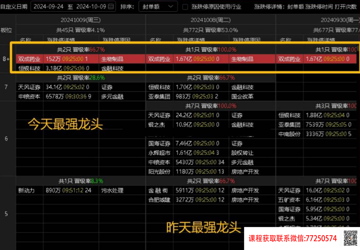Select the 国企改革 reason cell

click(x=242, y=97)
